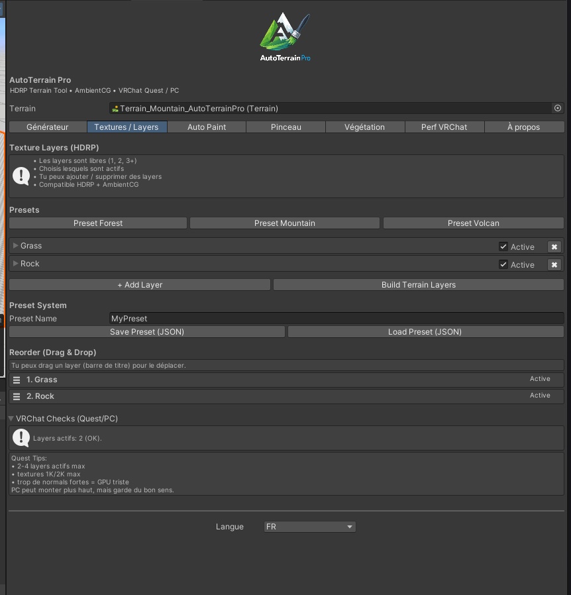The image size is (571, 595).
Task: Remove the Rock layer with X button
Action: (554, 264)
